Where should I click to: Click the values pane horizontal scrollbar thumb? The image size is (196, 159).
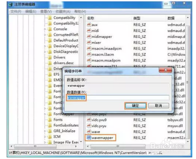118,146
